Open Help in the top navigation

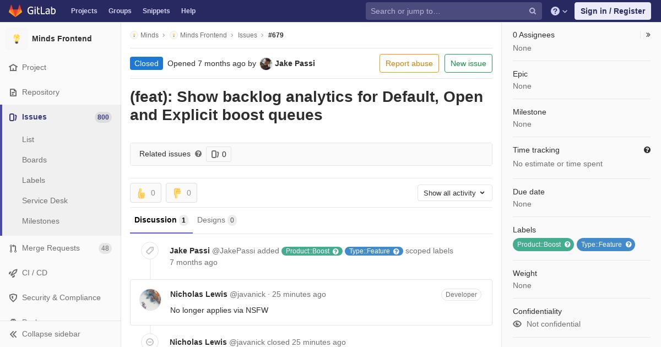click(x=188, y=11)
